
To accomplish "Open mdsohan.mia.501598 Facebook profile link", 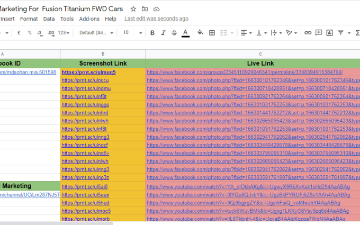I will (x=28, y=73).
